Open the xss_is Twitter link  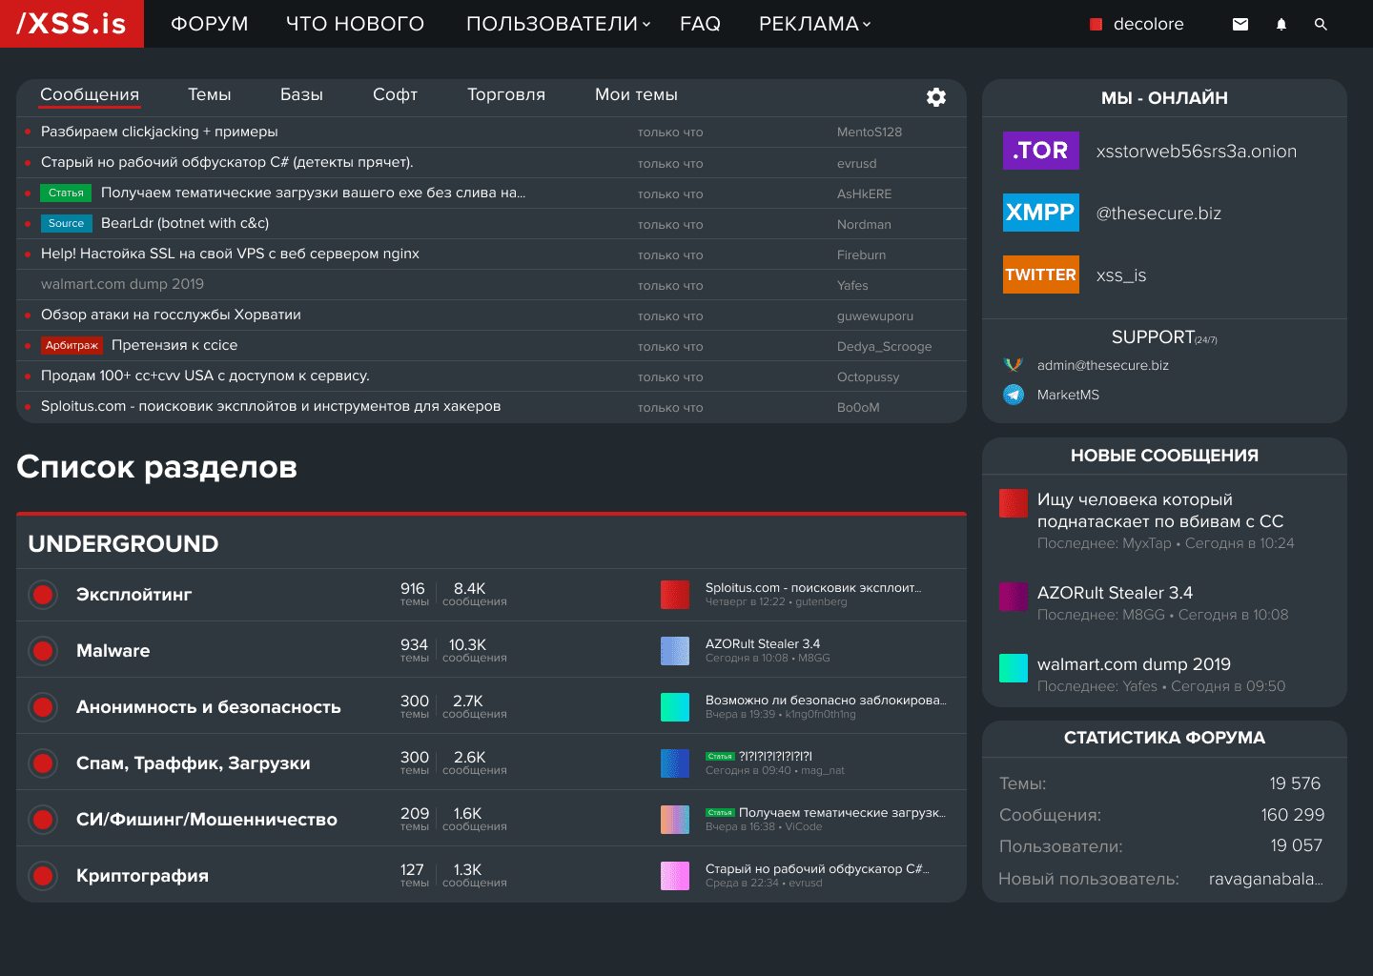pos(1121,274)
